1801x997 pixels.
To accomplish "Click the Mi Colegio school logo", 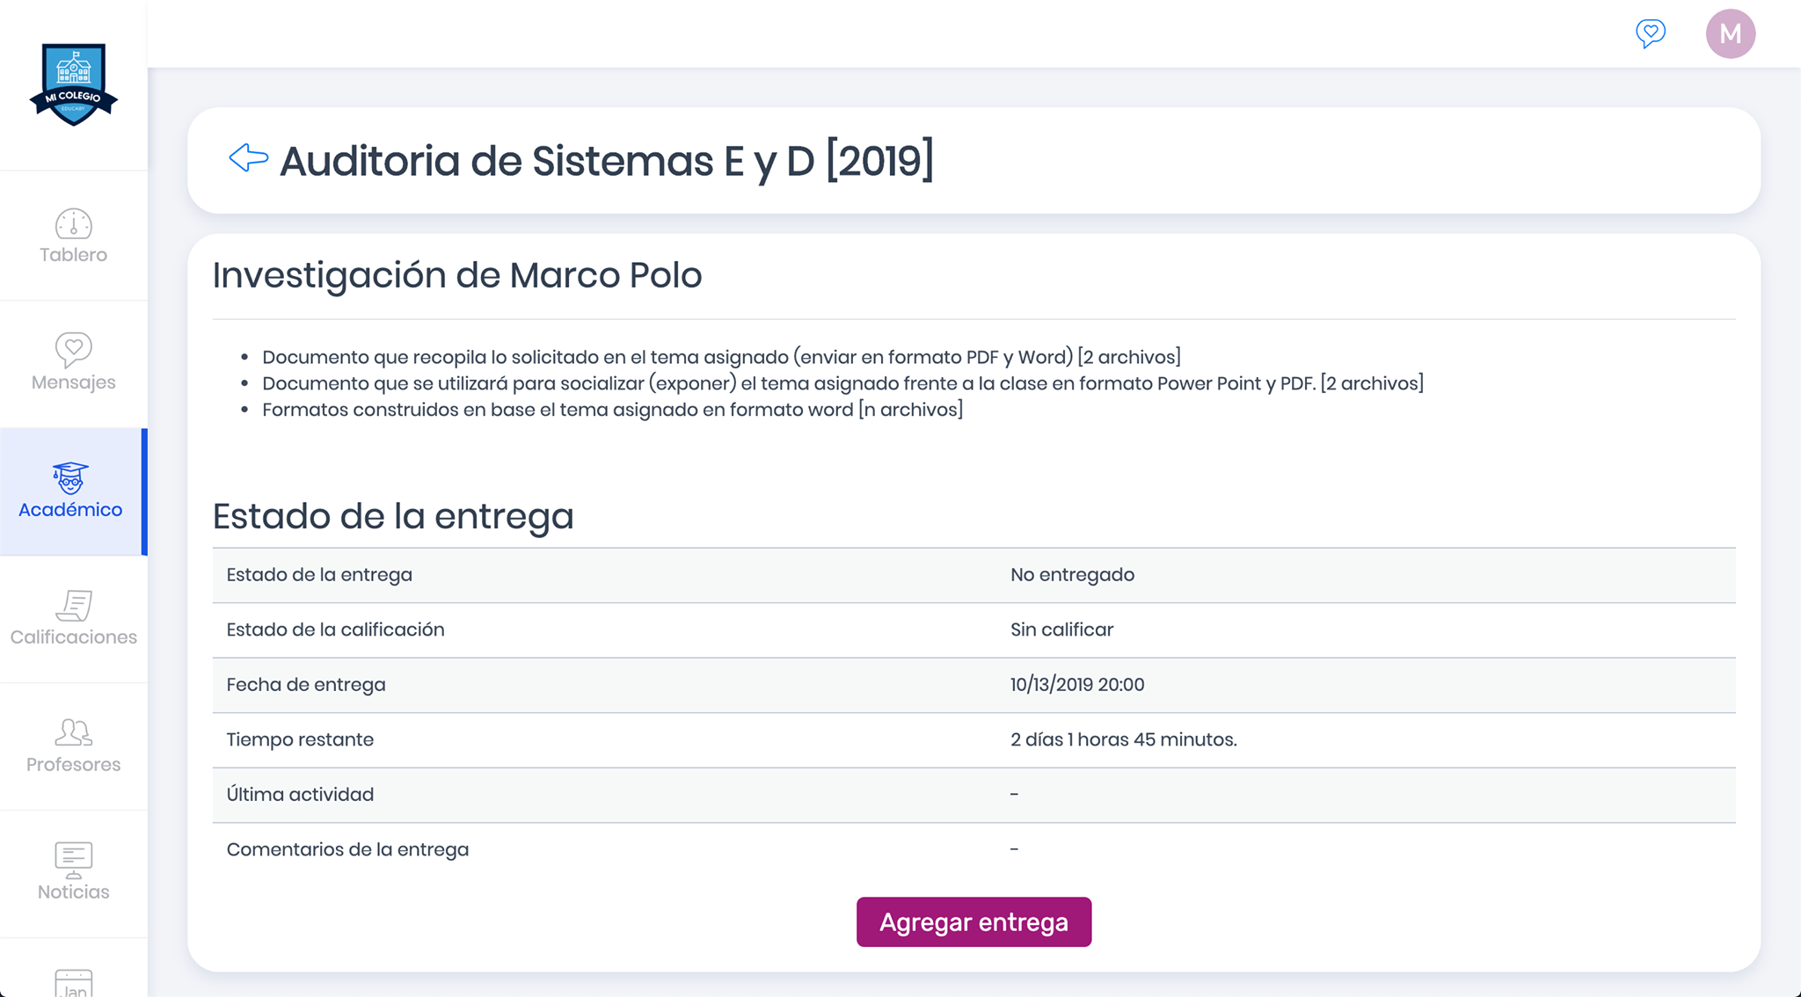I will click(74, 84).
